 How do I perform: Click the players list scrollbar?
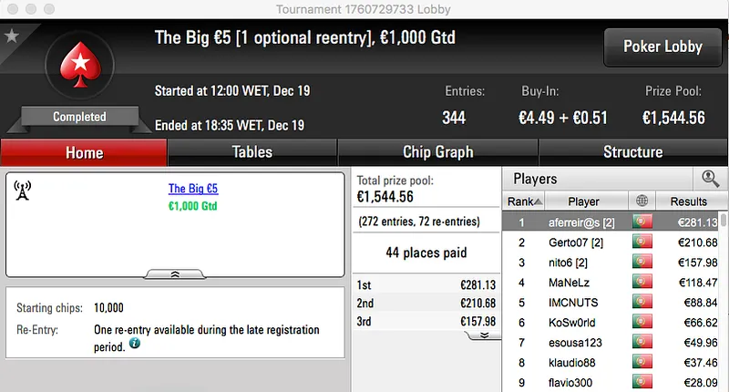click(724, 273)
